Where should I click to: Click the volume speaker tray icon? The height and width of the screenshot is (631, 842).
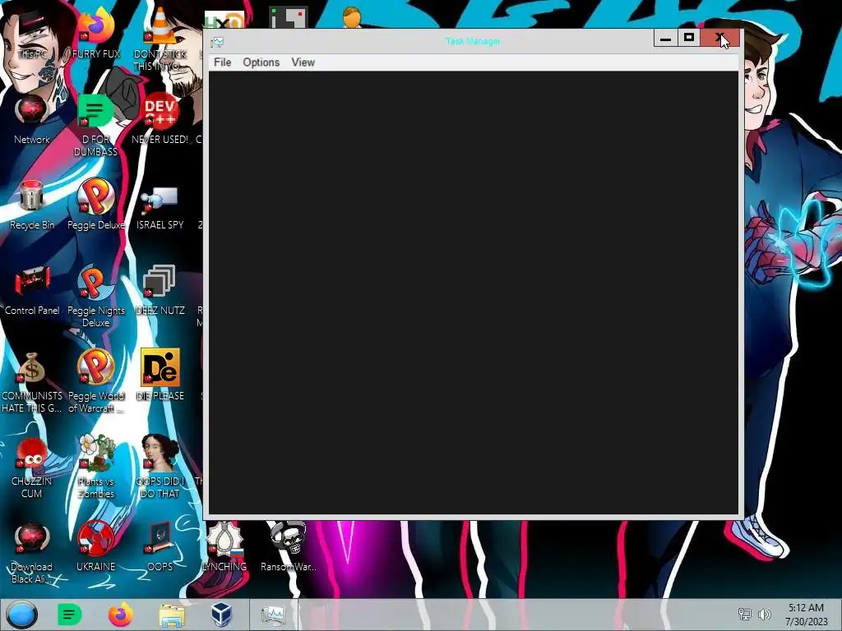(764, 615)
